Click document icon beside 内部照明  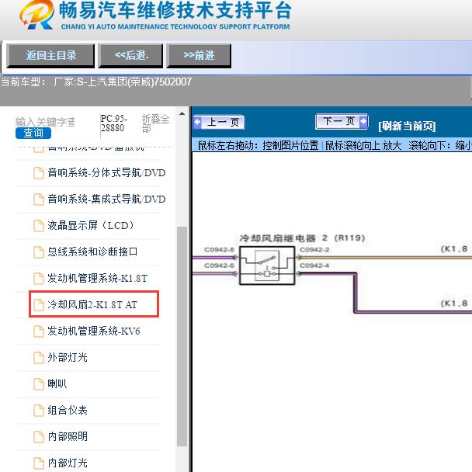point(39,437)
